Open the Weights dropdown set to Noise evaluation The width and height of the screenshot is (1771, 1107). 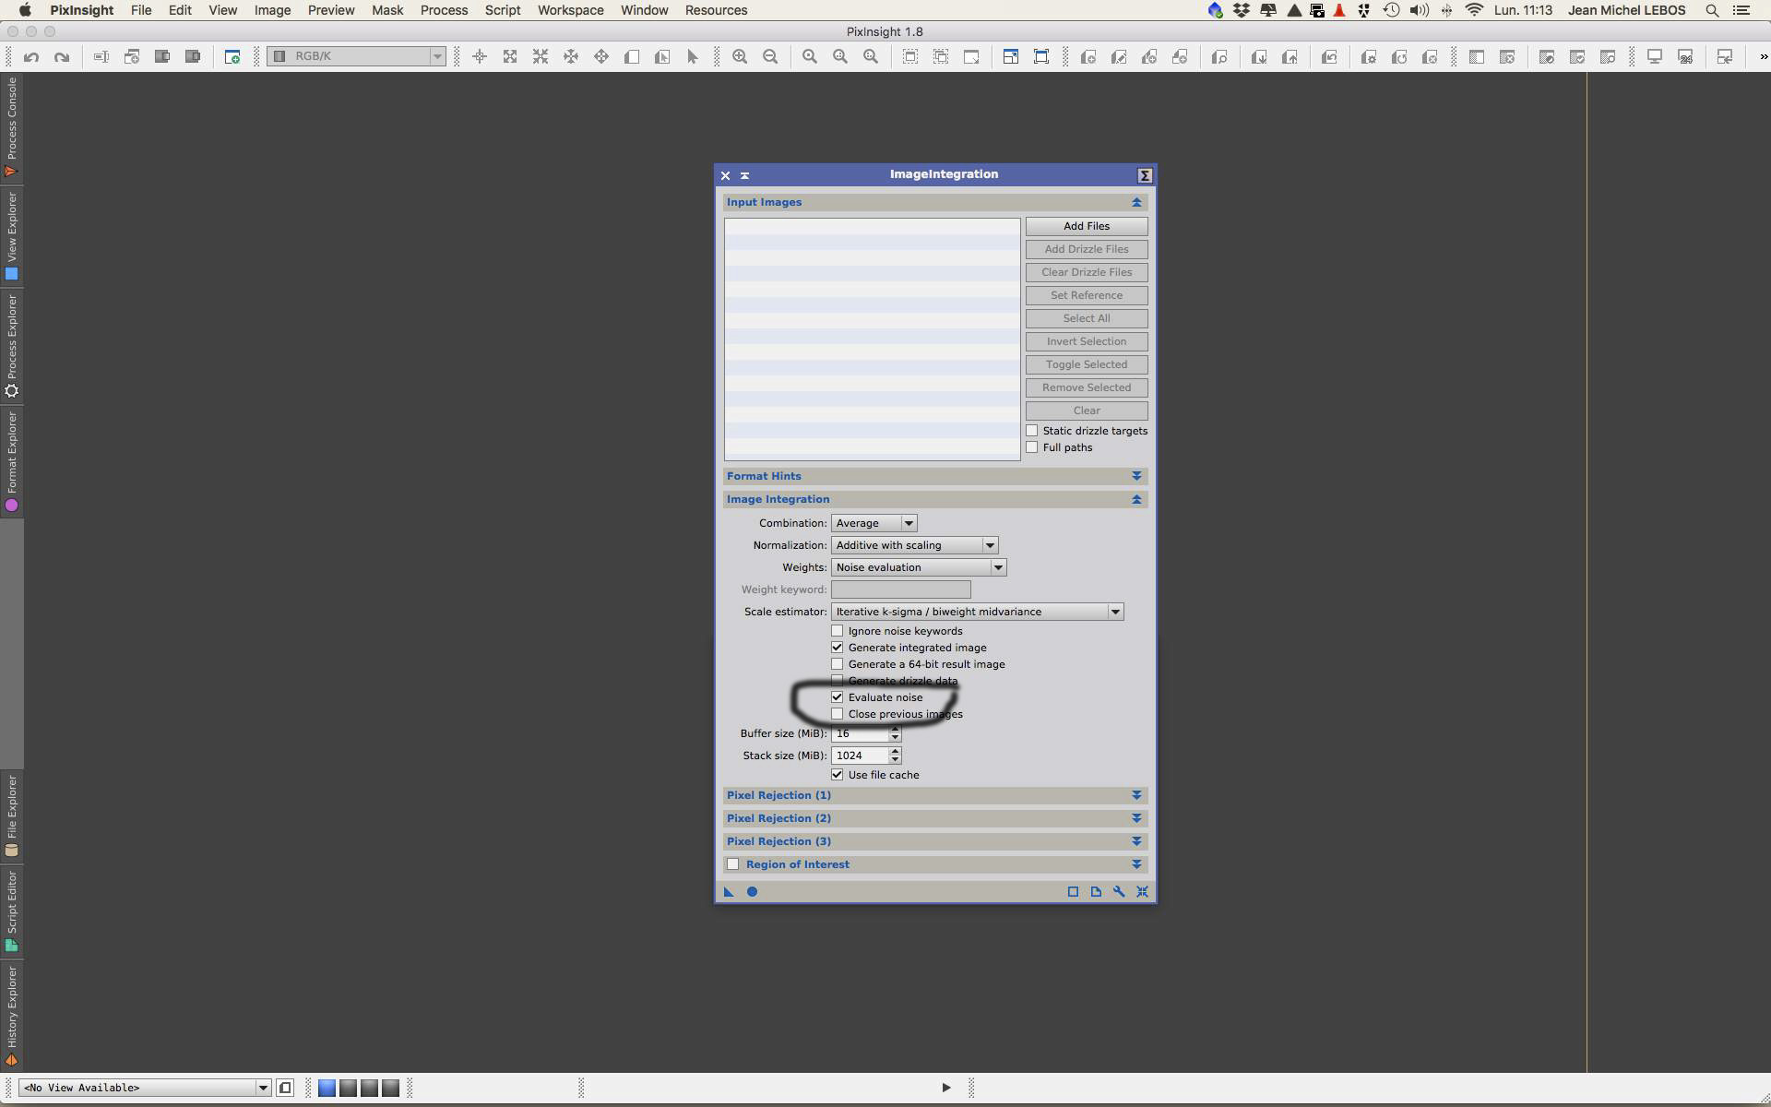[919, 567]
